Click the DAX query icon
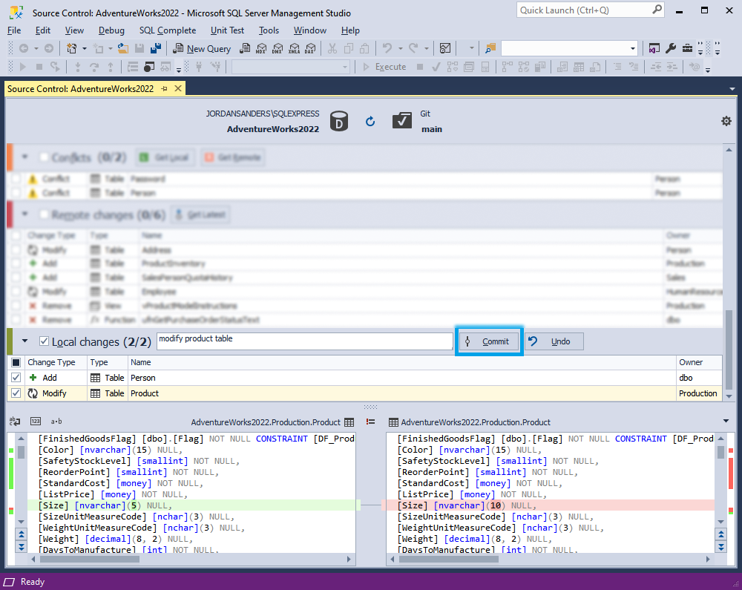Screen dimensions: 742x590 [310, 48]
